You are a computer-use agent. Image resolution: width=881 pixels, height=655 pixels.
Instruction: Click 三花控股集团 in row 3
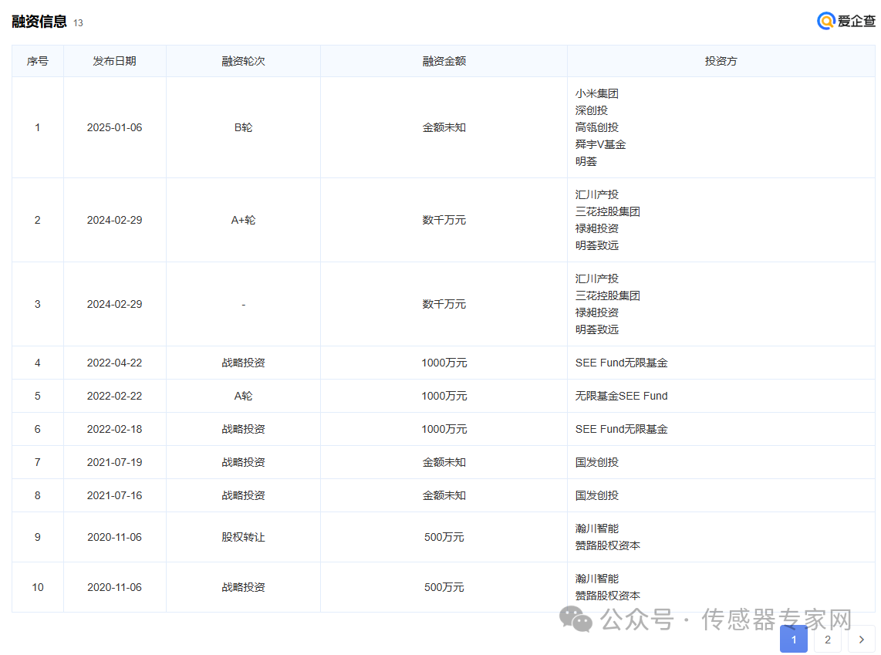pyautogui.click(x=607, y=295)
